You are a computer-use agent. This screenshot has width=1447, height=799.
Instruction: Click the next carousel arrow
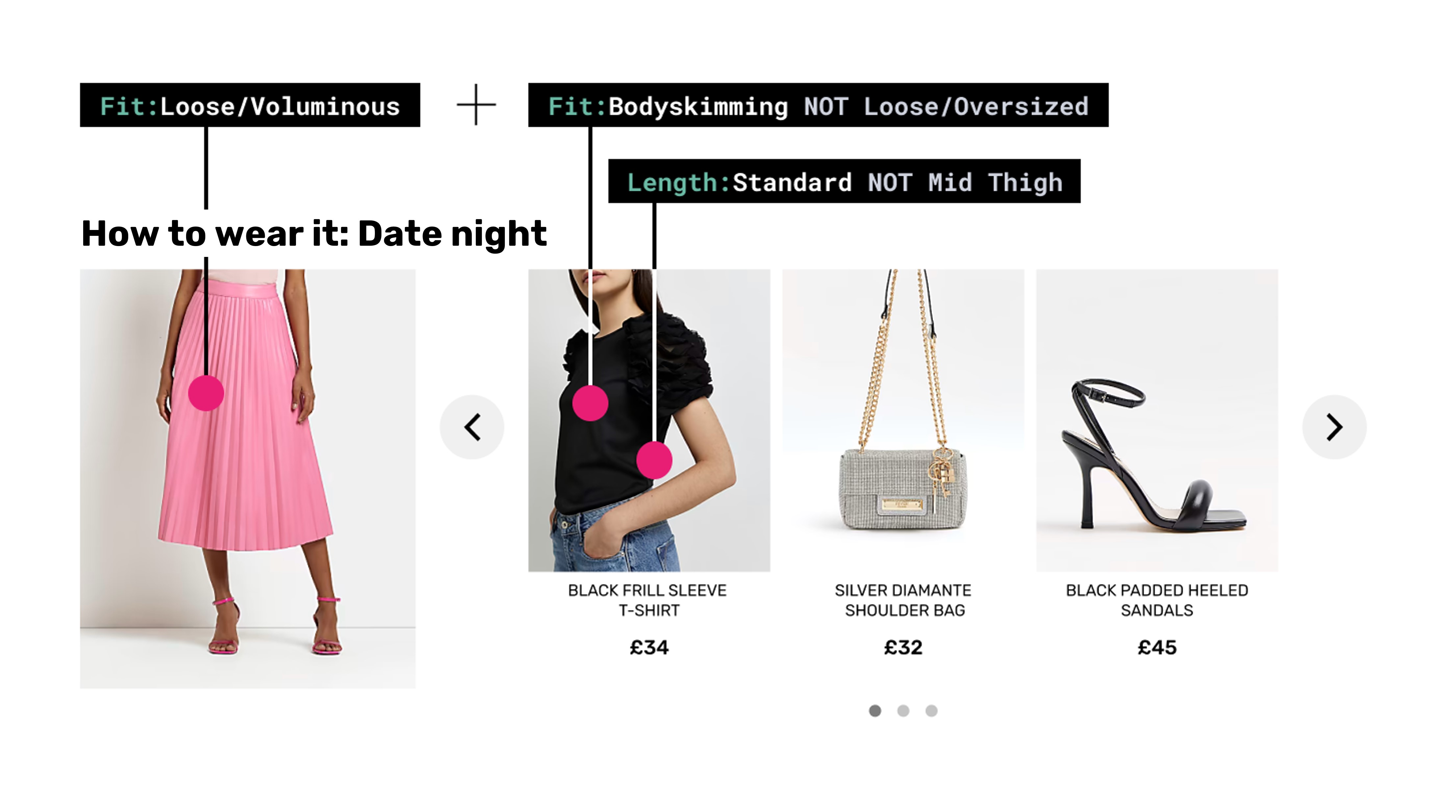pos(1334,427)
